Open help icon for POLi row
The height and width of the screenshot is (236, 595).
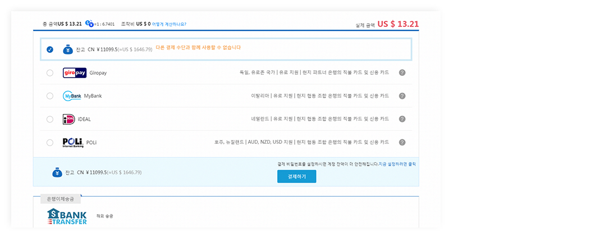tap(402, 142)
